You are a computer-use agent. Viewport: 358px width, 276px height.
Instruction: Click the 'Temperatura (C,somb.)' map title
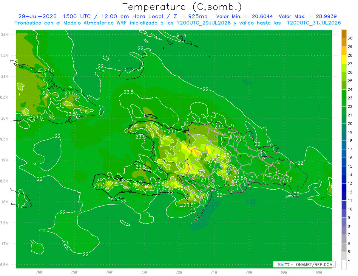[182, 7]
